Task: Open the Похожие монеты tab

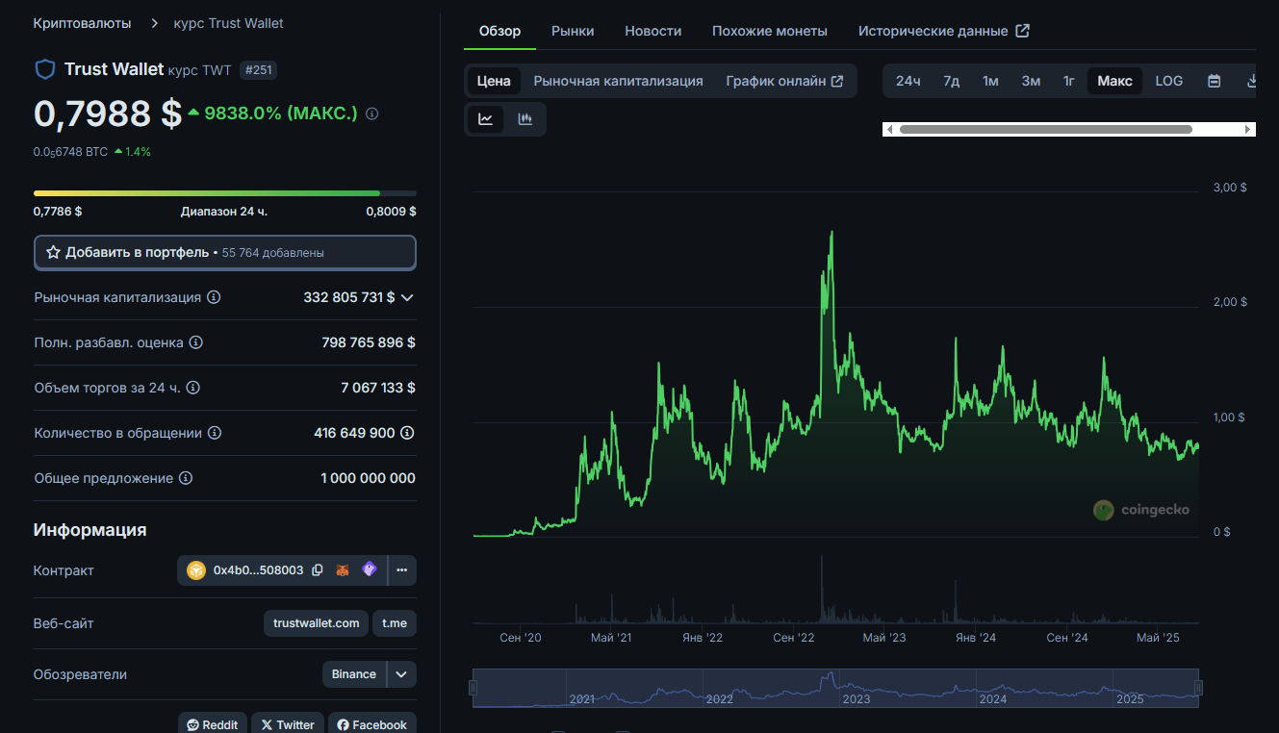Action: [770, 31]
